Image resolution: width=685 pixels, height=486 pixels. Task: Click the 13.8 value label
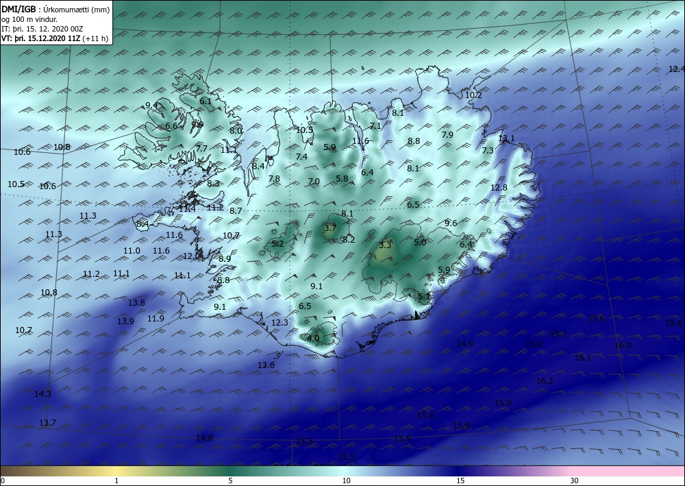[136, 302]
